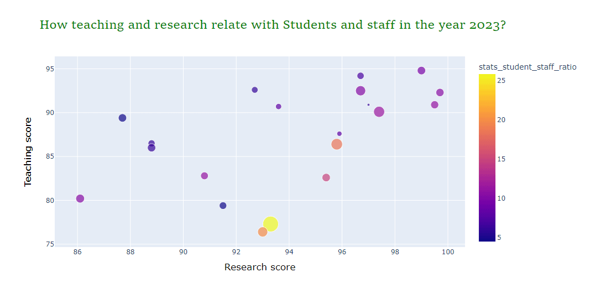Select the magenta bubble near research score 91
Screen dimensions: 595x283
[205, 176]
